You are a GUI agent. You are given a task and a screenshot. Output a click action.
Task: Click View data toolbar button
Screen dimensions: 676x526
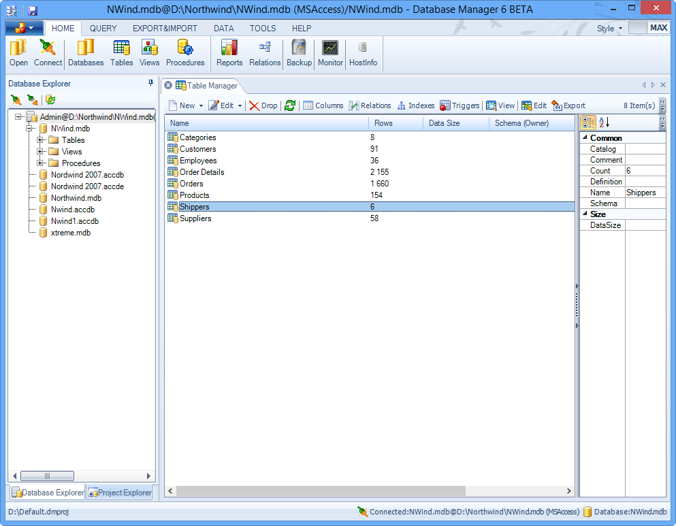(500, 105)
